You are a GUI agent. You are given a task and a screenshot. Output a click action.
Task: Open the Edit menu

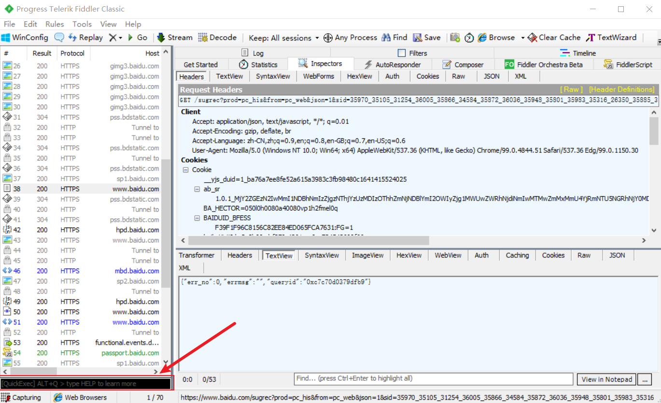(x=30, y=24)
